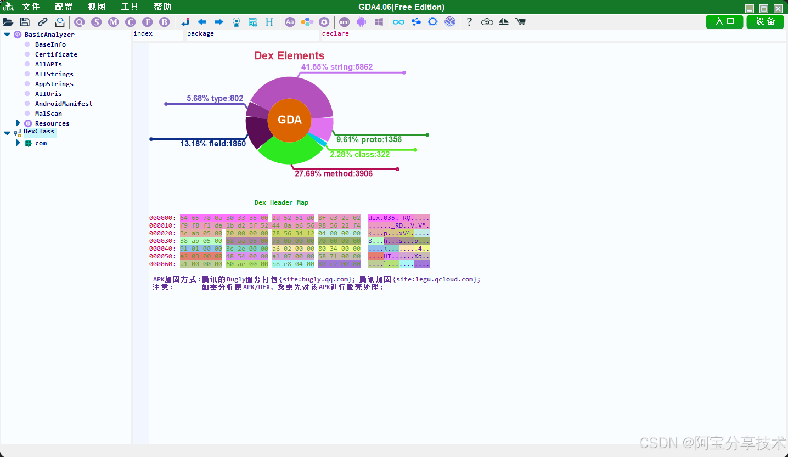The height and width of the screenshot is (457, 788).
Task: Click the purple B toolbar icon
Action: point(164,22)
